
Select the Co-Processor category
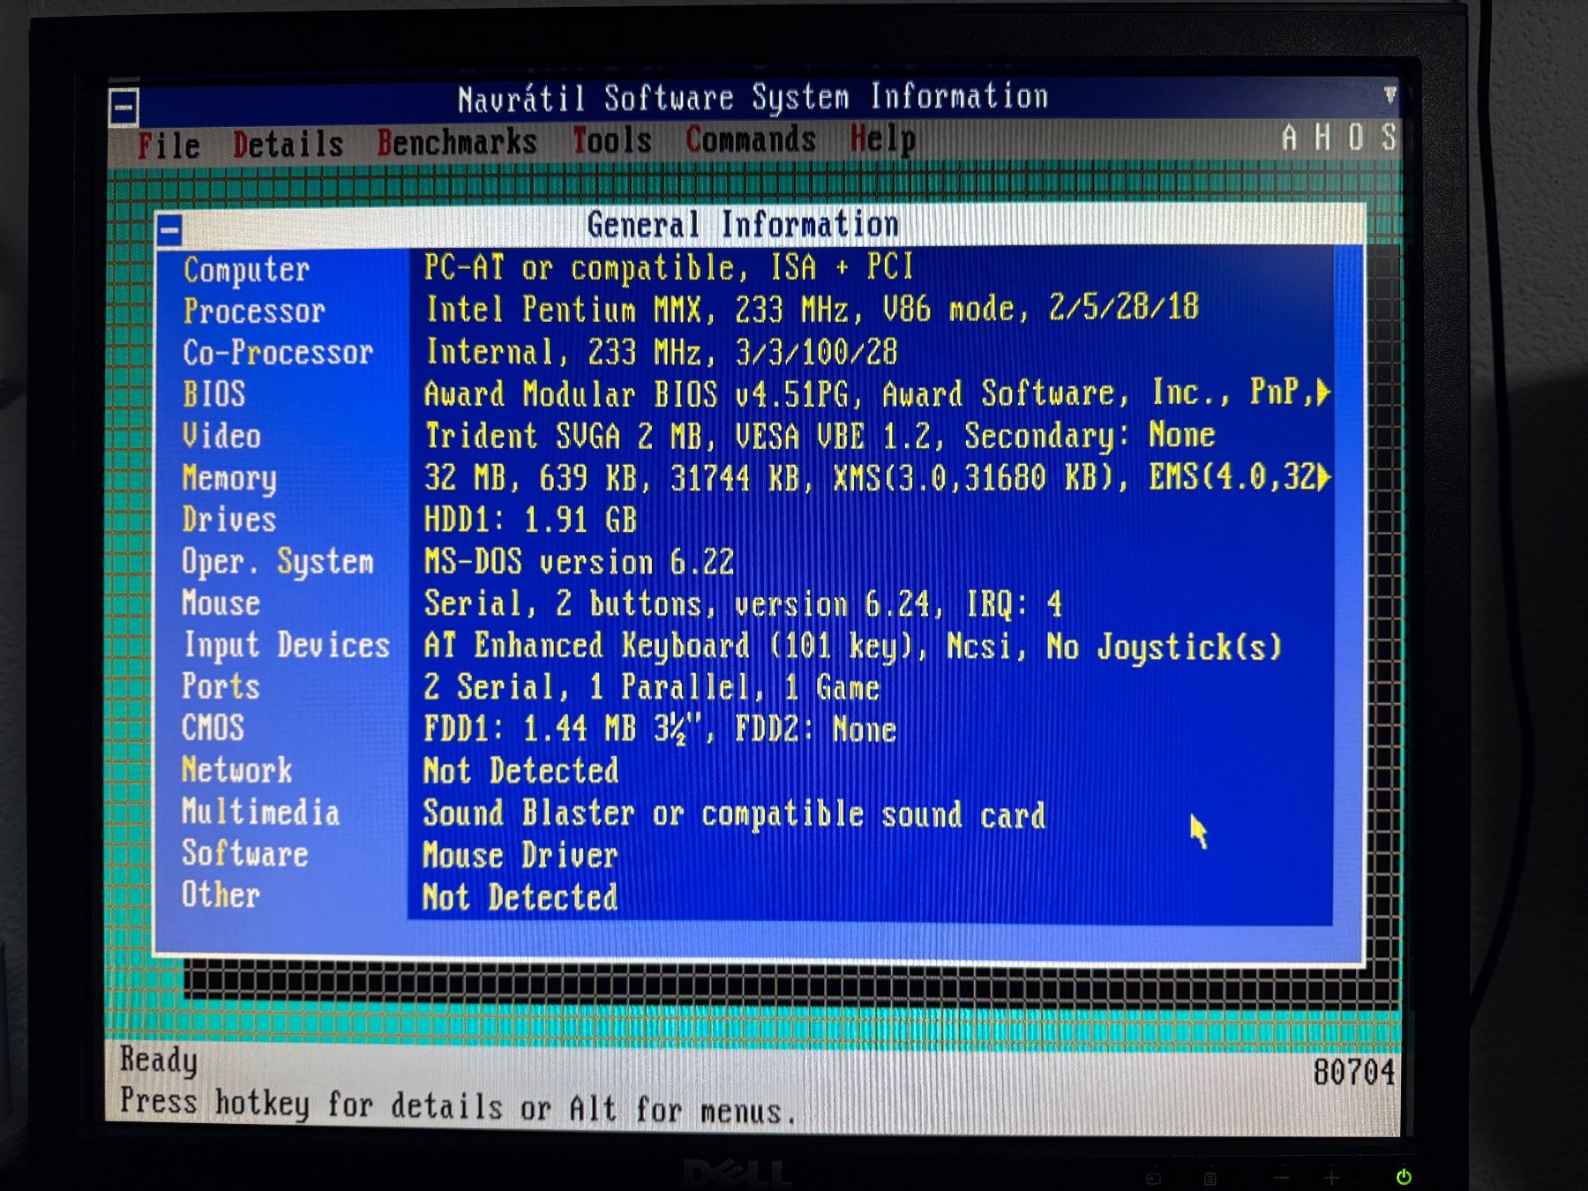click(x=278, y=353)
